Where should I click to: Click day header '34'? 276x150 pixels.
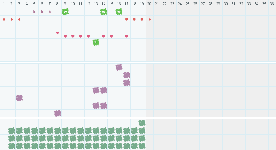click(x=256, y=4)
